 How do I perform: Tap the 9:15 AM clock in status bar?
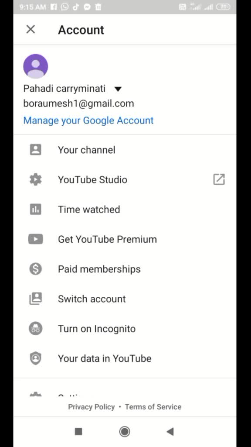coord(33,7)
